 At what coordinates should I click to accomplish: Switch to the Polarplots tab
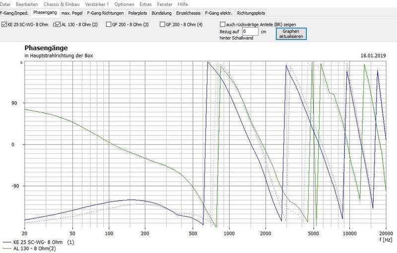click(x=137, y=13)
